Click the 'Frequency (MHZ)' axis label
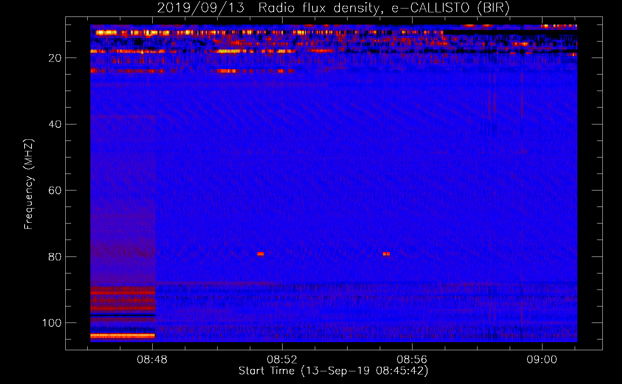Screen dimensions: 622x384 29,184
